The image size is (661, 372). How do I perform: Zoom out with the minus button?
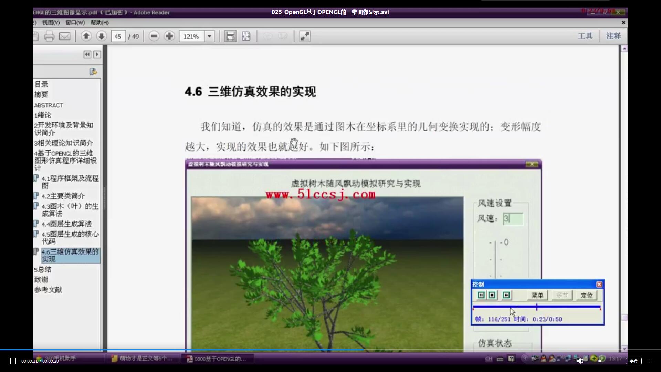(154, 36)
